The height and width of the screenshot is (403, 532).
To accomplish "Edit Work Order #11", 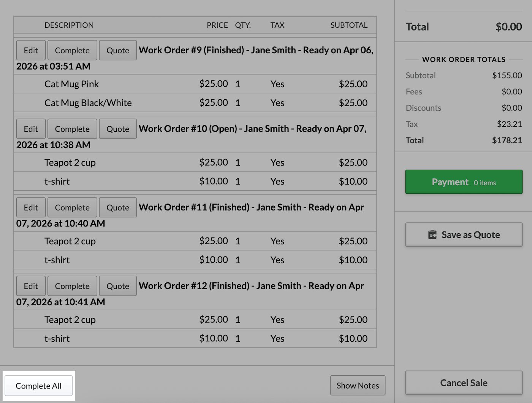I will point(31,207).
